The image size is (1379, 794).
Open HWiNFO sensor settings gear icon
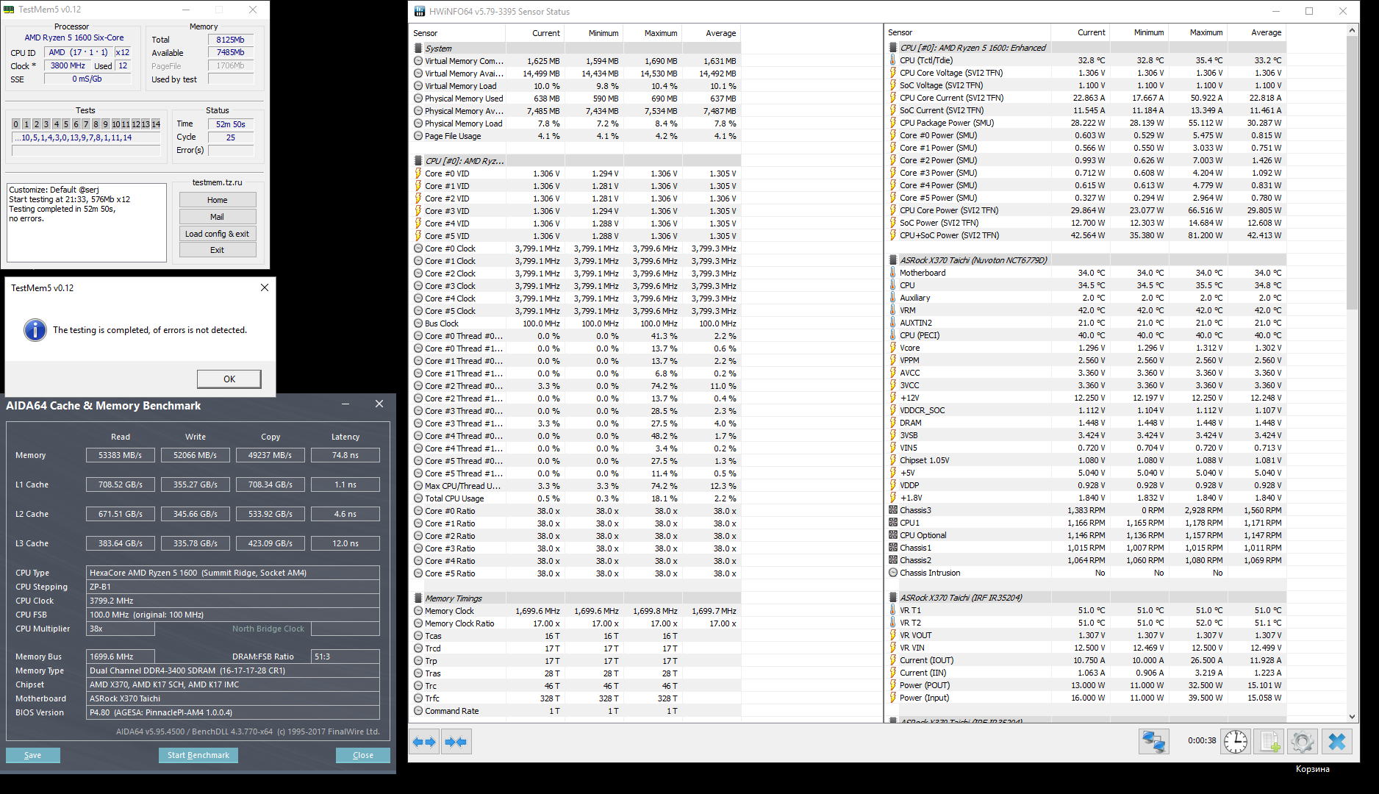click(x=1303, y=741)
